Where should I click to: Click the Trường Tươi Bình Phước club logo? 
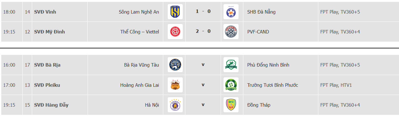pyautogui.click(x=231, y=85)
